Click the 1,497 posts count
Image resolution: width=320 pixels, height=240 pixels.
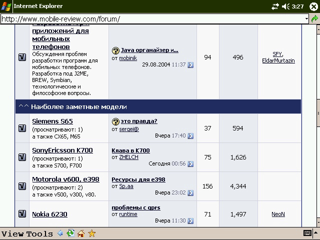pos(238,214)
